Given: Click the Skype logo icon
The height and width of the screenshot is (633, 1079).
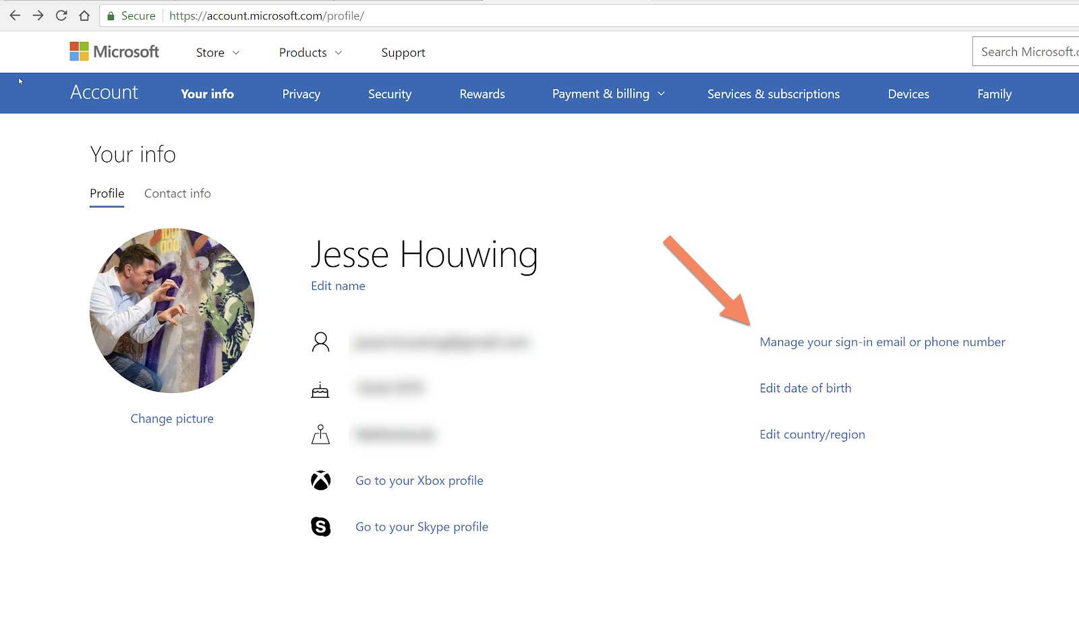Looking at the screenshot, I should pyautogui.click(x=321, y=526).
